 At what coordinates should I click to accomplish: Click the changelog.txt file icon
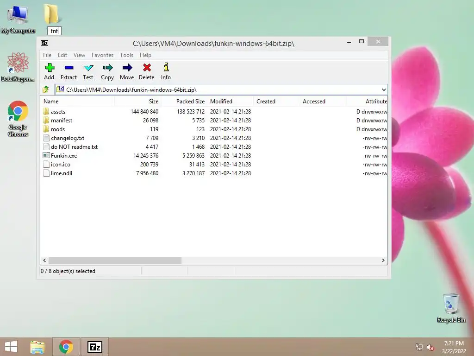[x=46, y=138]
